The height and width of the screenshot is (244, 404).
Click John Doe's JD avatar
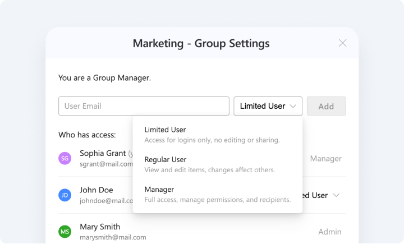pos(65,195)
